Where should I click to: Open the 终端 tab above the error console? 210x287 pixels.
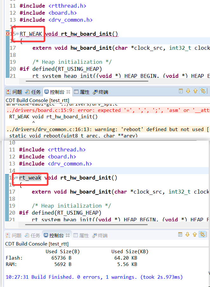(101, 92)
